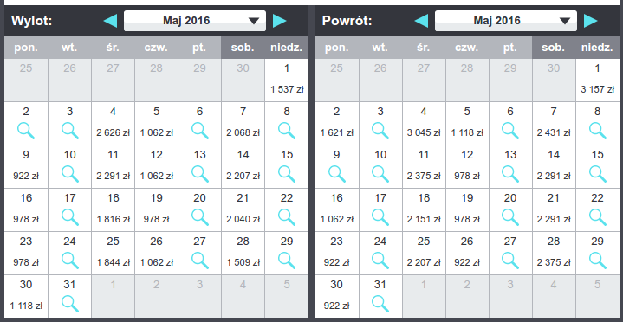Click magnifier on May 8 return

point(597,131)
